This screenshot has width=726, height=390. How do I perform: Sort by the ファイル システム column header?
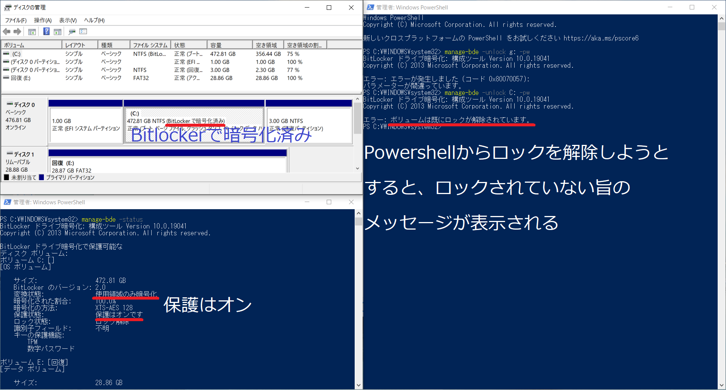pos(150,45)
